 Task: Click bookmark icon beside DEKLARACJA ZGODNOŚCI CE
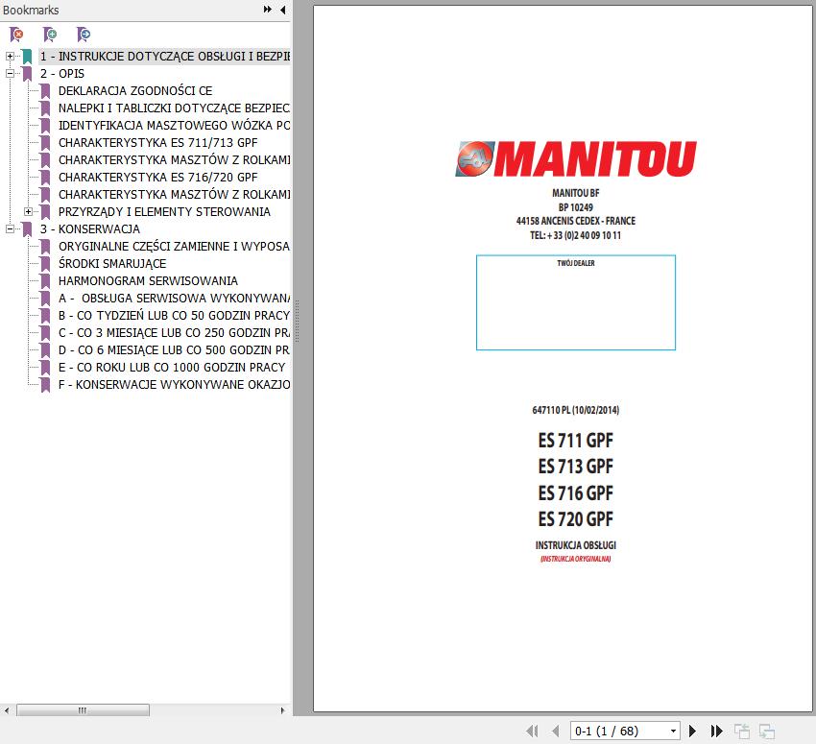[x=45, y=91]
